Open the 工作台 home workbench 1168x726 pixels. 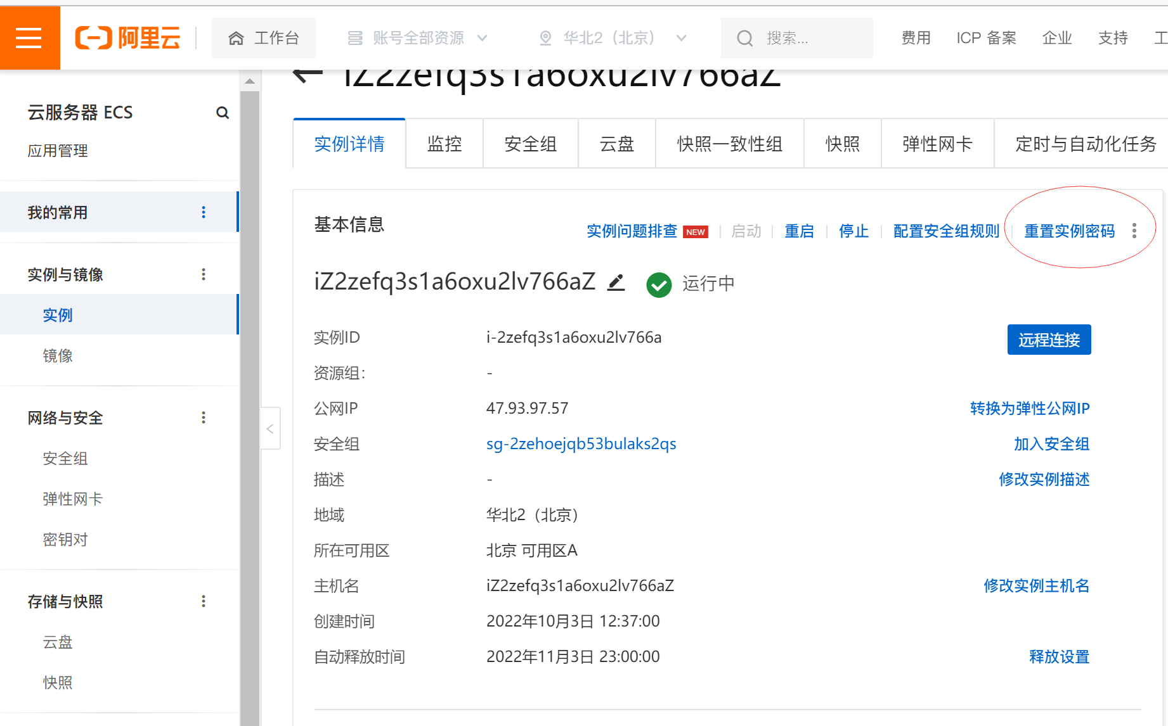tap(264, 38)
